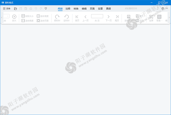This screenshot has width=171, height=115.
Task: Switch to the 阅读 tab
Action: (x=60, y=9)
